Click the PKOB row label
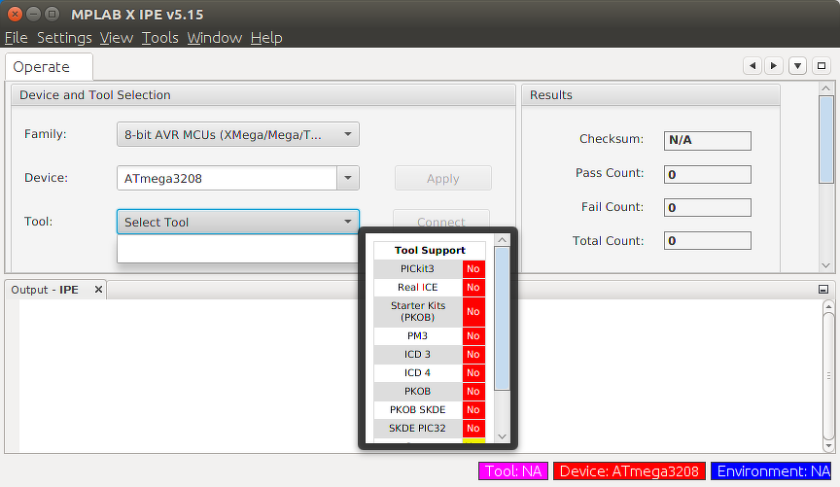The width and height of the screenshot is (840, 487). (417, 391)
